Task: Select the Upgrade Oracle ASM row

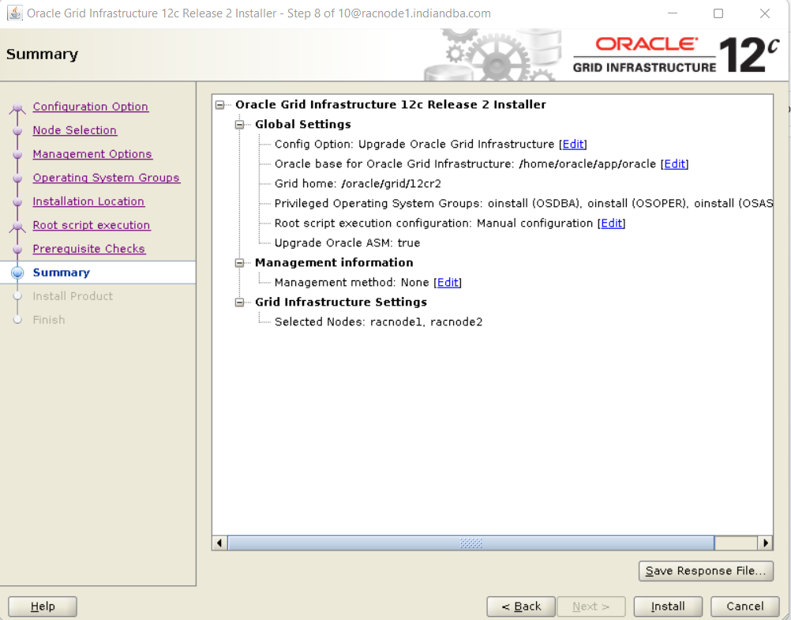Action: point(347,243)
